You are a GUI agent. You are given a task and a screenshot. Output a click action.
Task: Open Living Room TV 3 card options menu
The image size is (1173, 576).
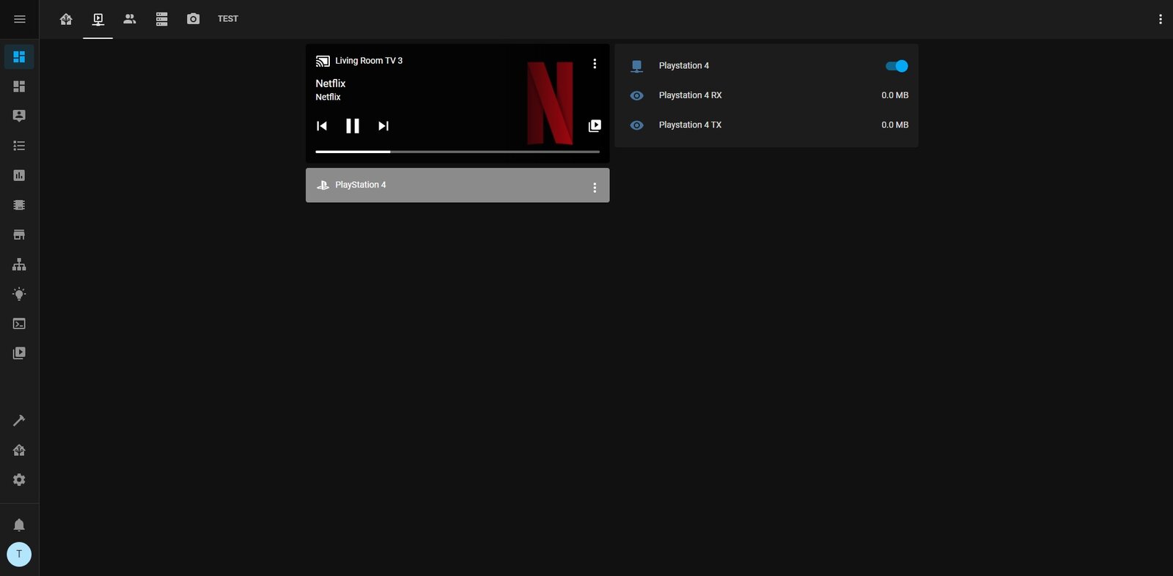tap(595, 64)
